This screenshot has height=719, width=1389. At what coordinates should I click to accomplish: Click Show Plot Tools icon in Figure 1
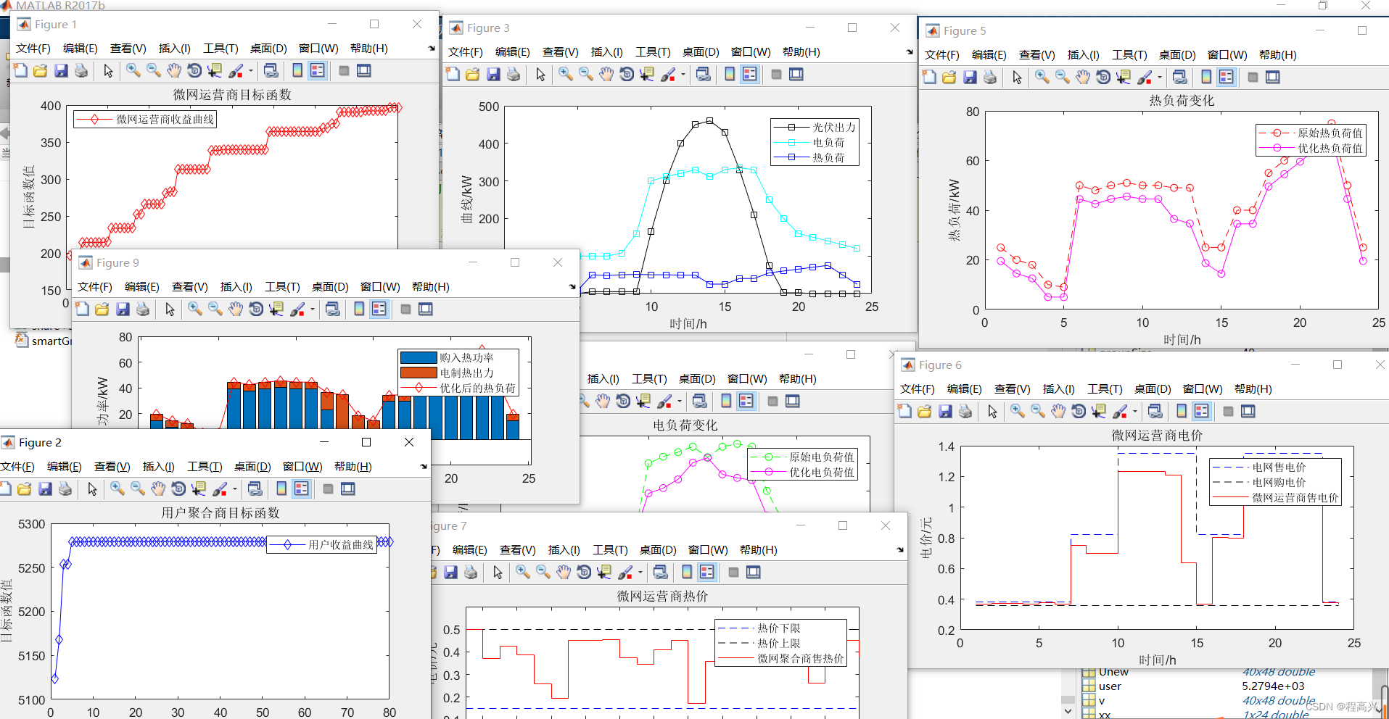[364, 70]
